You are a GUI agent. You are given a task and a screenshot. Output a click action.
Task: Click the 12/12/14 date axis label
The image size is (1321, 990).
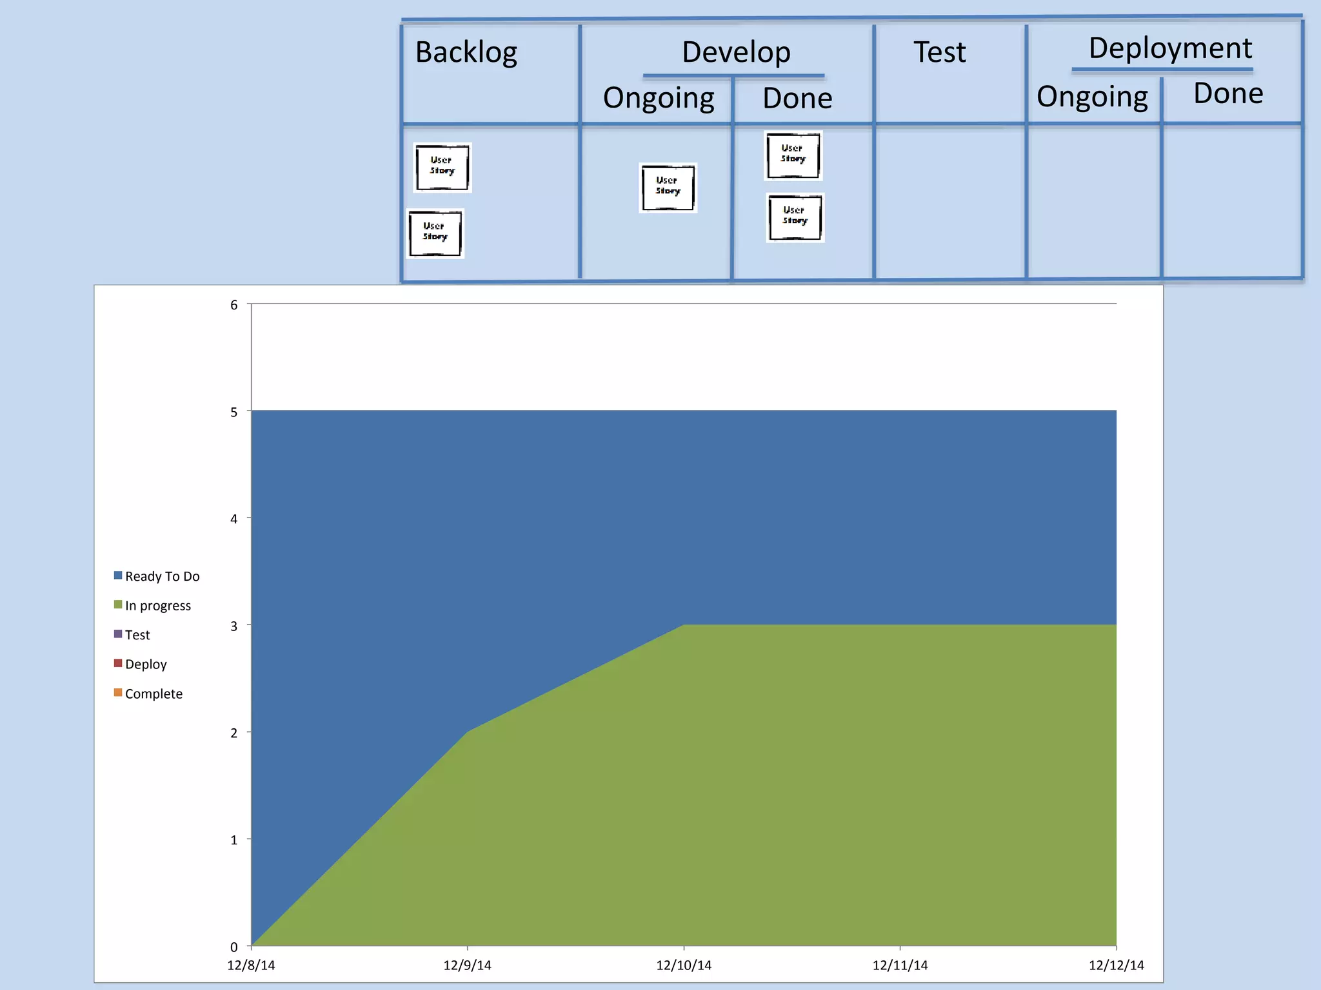click(x=1117, y=966)
